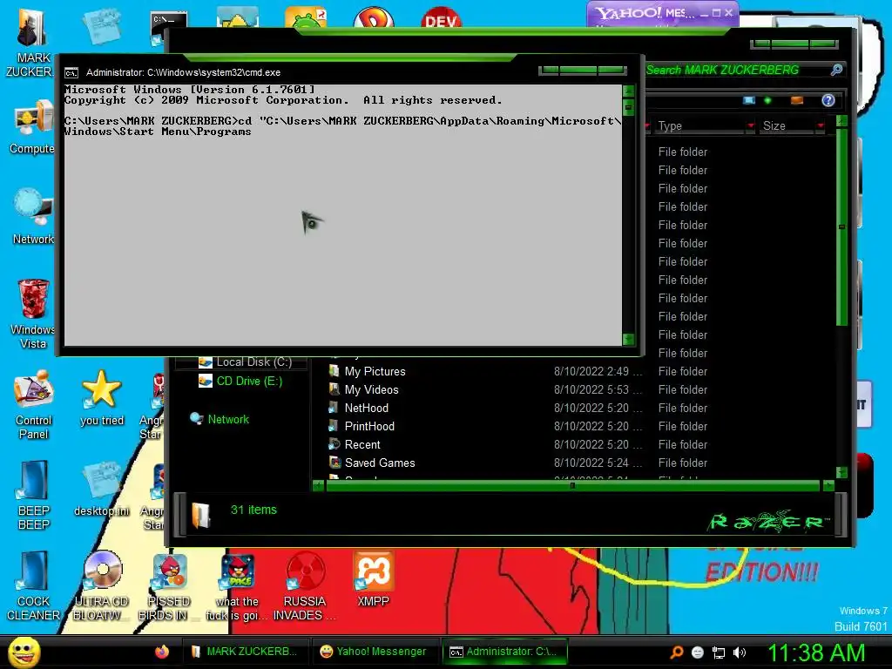Select the Recent folder row
Viewport: 892px width, 669px height.
click(x=518, y=444)
